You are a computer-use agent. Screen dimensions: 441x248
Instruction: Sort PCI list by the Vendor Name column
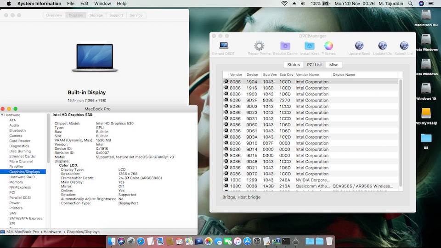click(307, 75)
